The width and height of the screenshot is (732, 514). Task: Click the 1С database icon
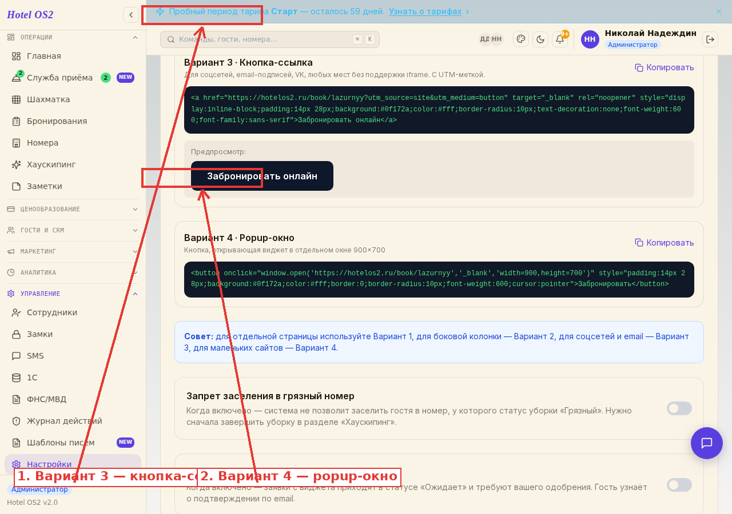[16, 378]
